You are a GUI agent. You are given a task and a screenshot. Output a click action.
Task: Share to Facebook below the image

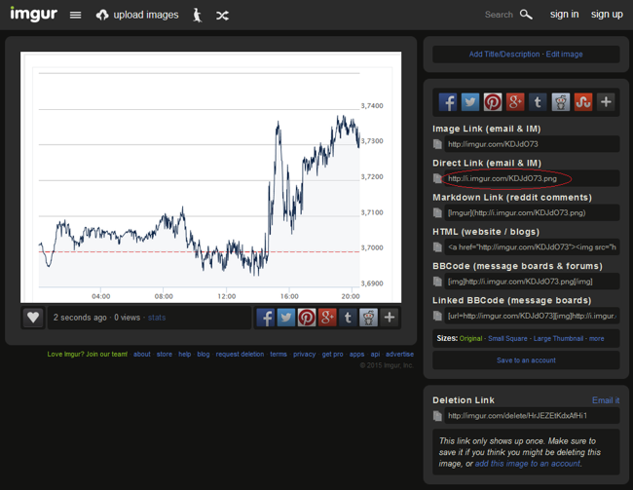tap(265, 318)
